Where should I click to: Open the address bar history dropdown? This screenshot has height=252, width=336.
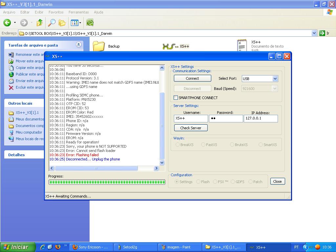pos(314,33)
